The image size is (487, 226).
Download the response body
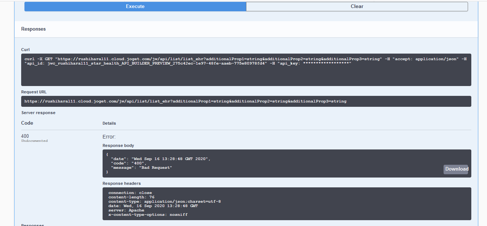pyautogui.click(x=456, y=169)
